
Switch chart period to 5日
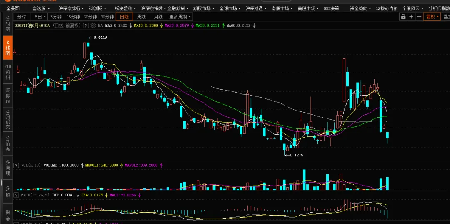(38, 17)
